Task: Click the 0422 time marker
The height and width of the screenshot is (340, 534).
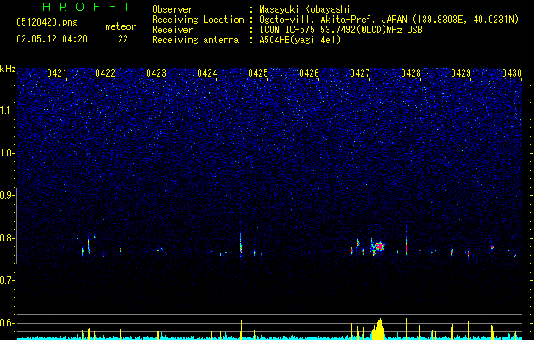Action: [x=105, y=73]
